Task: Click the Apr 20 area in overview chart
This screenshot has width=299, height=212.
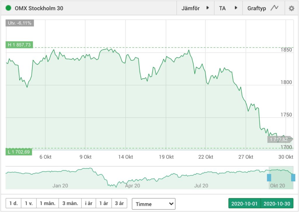Action: pos(133,185)
